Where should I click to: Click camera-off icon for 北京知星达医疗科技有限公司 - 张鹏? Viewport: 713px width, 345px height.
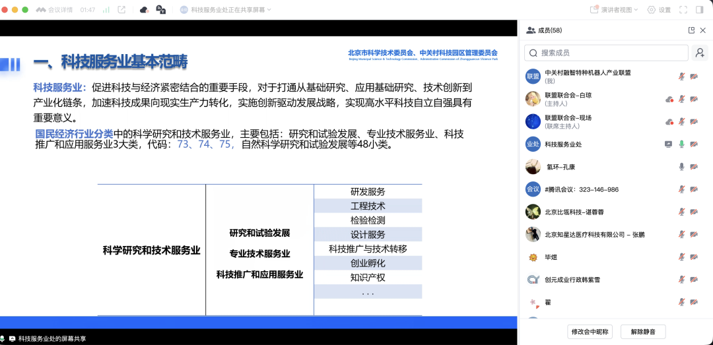click(x=694, y=235)
